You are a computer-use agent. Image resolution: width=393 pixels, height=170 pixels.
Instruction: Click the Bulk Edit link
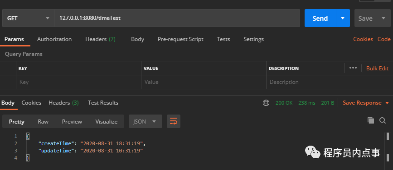click(377, 68)
